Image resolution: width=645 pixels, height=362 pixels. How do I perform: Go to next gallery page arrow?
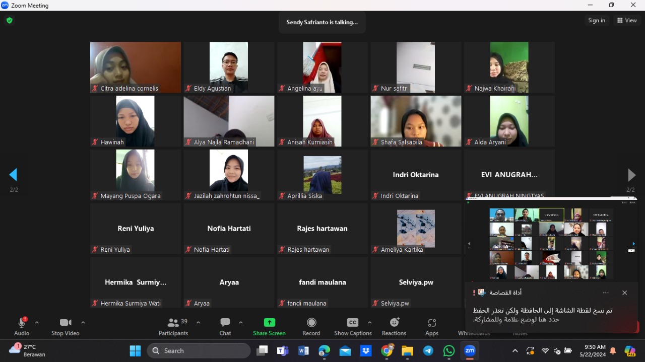click(x=631, y=175)
